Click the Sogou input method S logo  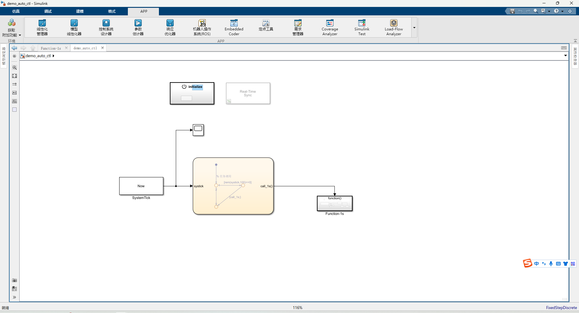(x=527, y=263)
